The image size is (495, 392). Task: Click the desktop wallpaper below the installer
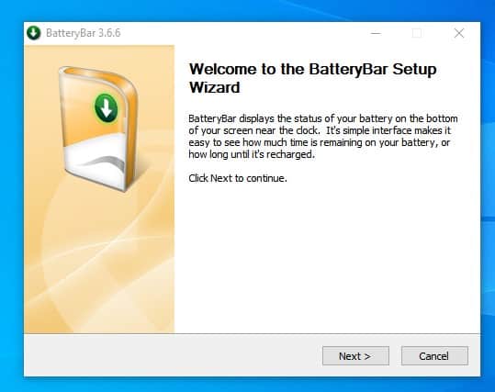(x=248, y=385)
